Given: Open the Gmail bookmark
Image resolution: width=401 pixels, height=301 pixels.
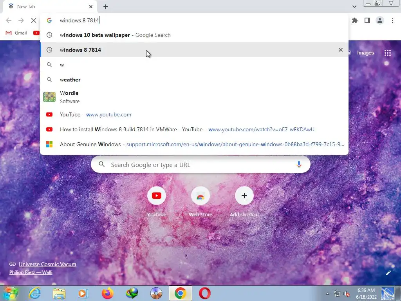Looking at the screenshot, I should point(16,33).
